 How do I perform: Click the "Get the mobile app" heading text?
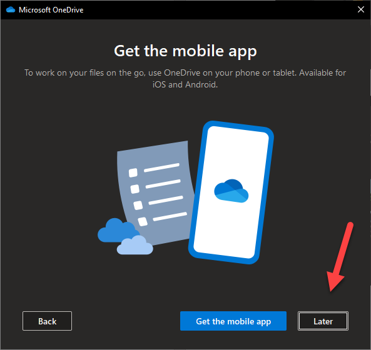[x=185, y=51]
